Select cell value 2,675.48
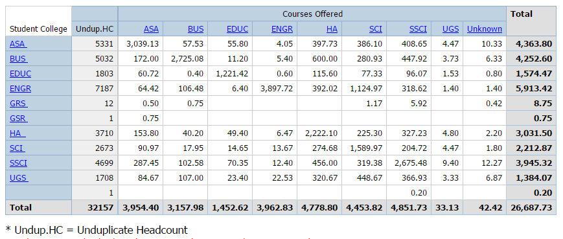This screenshot has height=239, width=563. click(411, 163)
